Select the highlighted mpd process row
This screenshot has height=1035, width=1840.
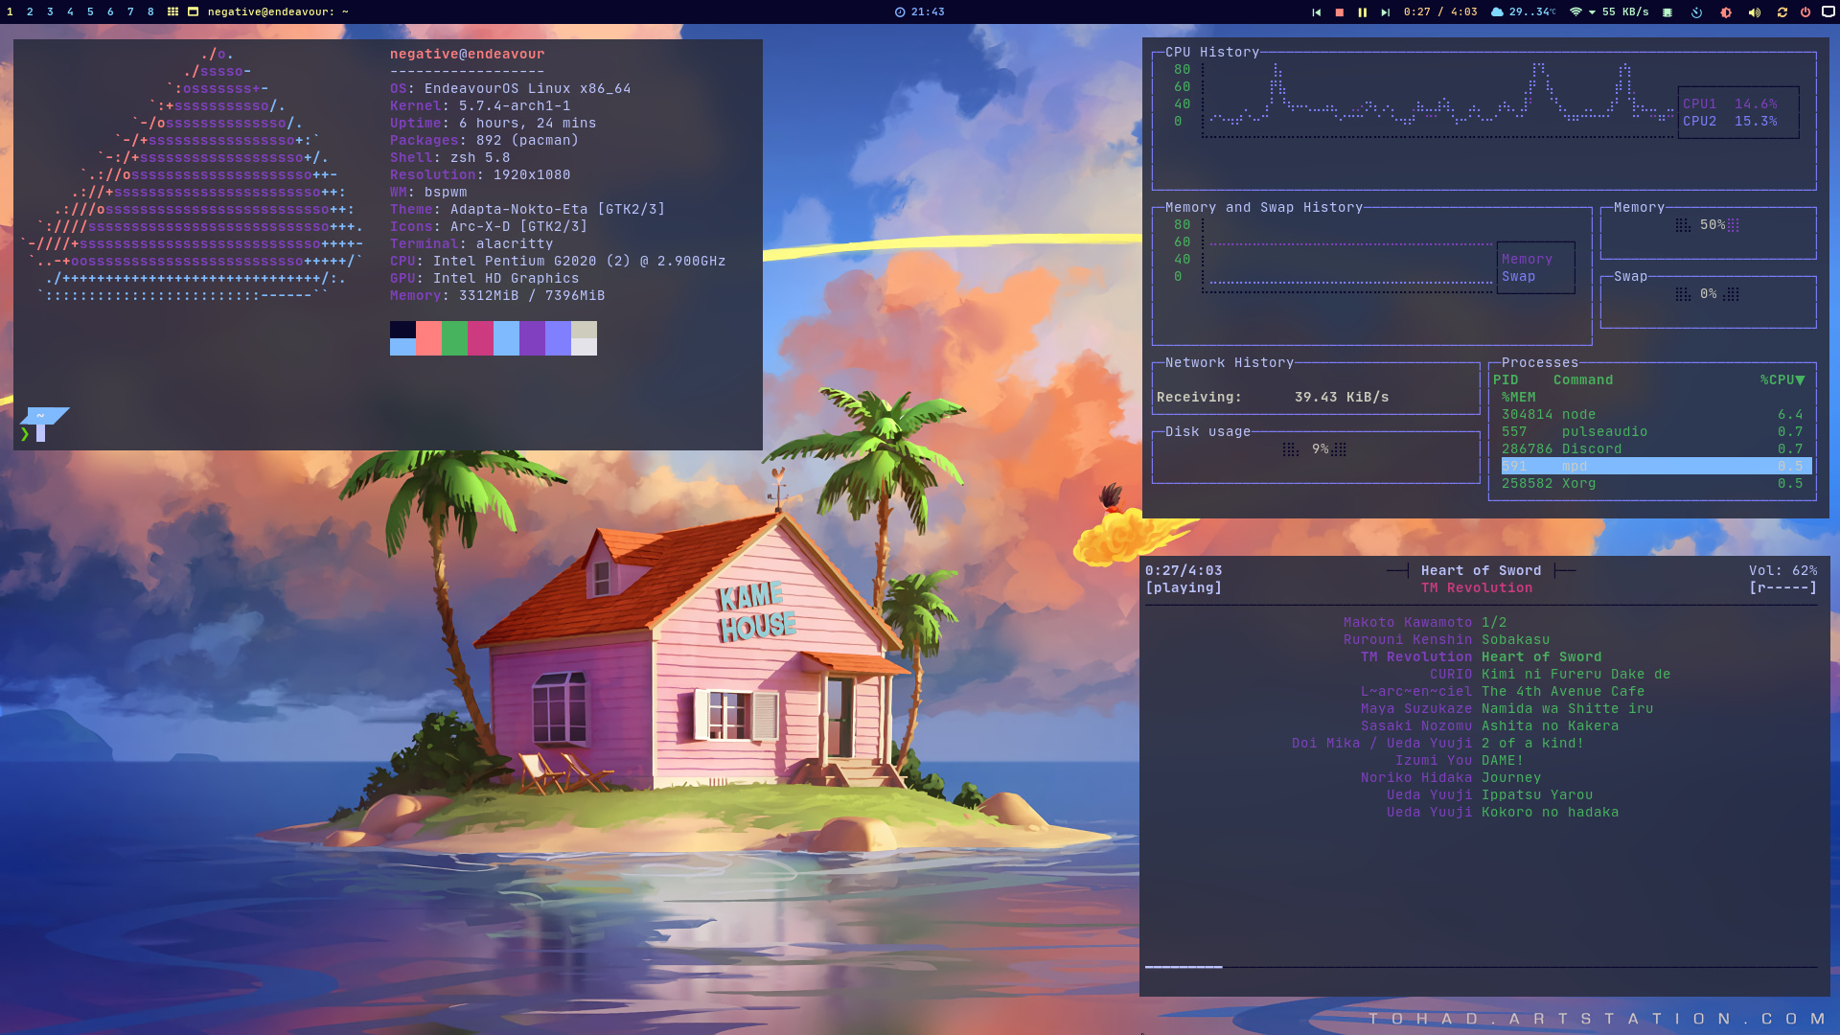[x=1656, y=466]
